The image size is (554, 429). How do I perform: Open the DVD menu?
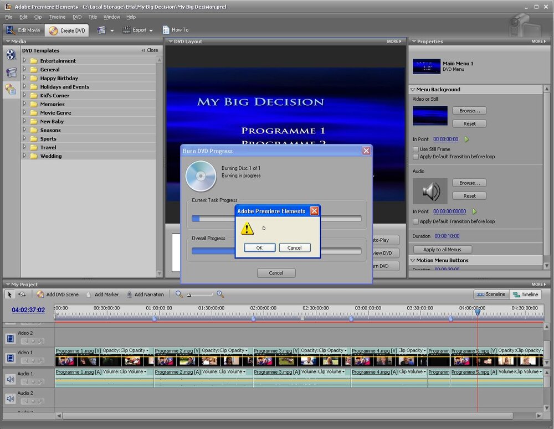click(77, 17)
